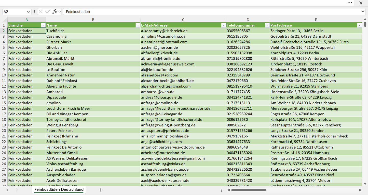Select the Würmstraße 21, 82319 Starnberg cell
This screenshot has width=368, height=195.
coord(316,86)
